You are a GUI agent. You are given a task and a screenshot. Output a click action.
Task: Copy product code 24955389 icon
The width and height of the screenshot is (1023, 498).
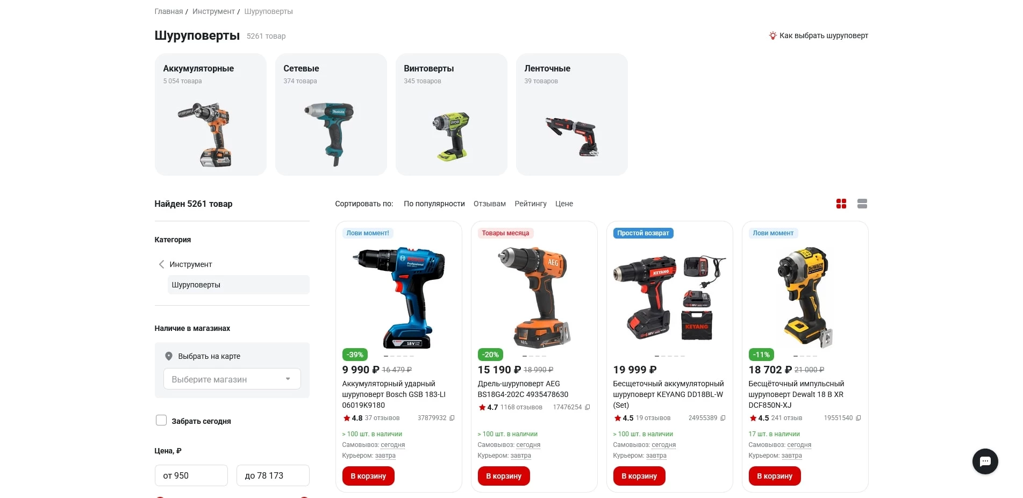coord(723,418)
